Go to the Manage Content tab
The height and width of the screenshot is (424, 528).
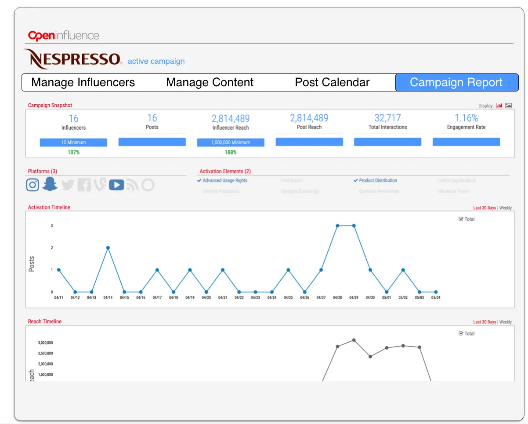click(x=210, y=82)
